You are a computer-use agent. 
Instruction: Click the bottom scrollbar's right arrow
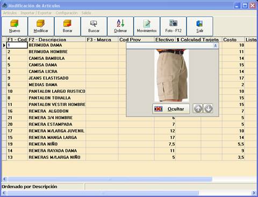tap(254, 193)
